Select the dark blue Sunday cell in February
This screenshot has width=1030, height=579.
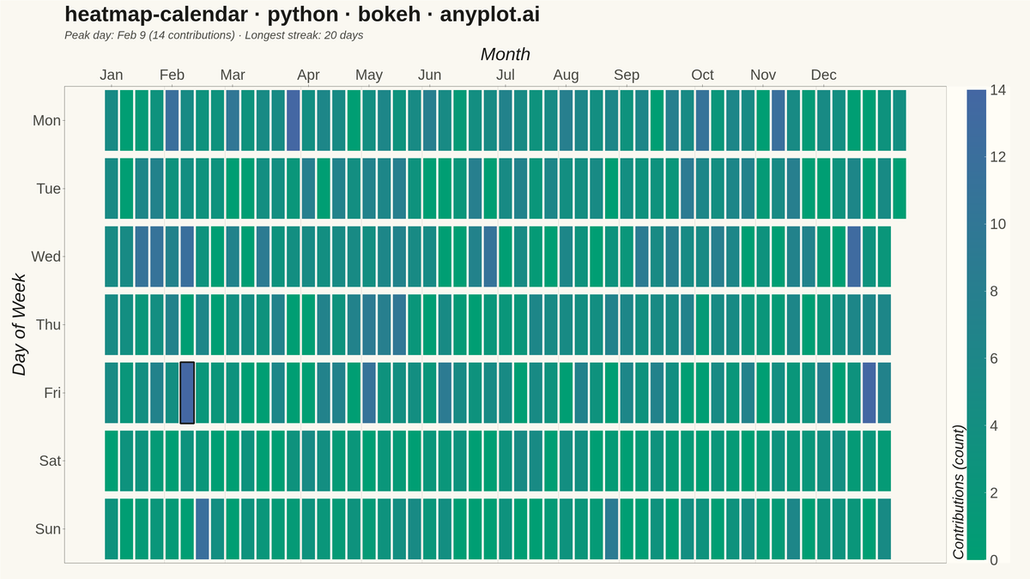click(x=203, y=529)
